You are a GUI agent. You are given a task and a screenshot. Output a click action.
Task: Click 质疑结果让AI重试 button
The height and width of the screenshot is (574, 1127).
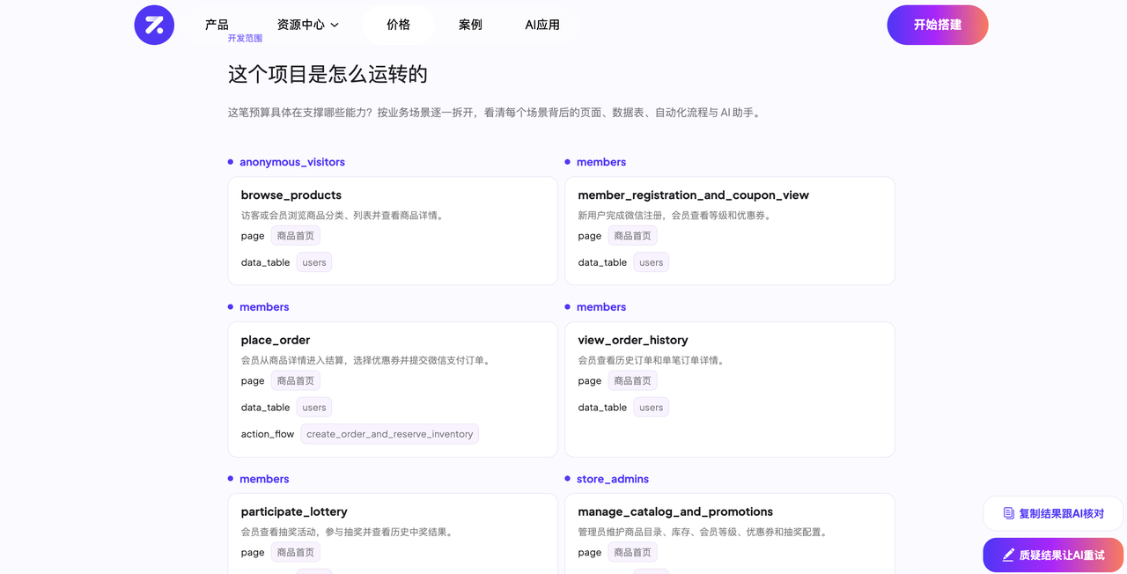(1053, 556)
